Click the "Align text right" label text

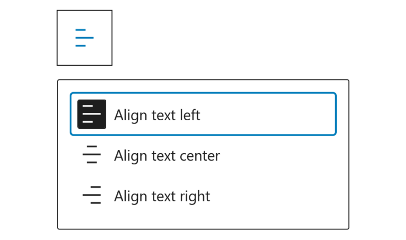pyautogui.click(x=162, y=196)
